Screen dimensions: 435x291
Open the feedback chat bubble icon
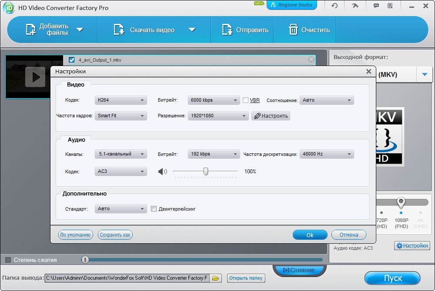376,6
